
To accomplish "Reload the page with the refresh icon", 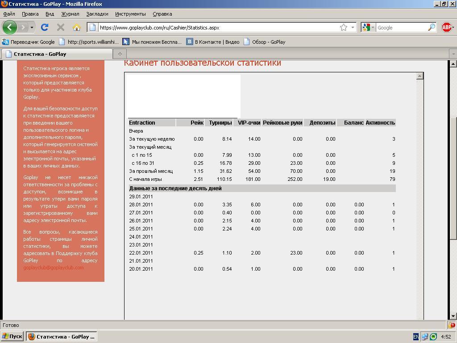I will pyautogui.click(x=45, y=27).
